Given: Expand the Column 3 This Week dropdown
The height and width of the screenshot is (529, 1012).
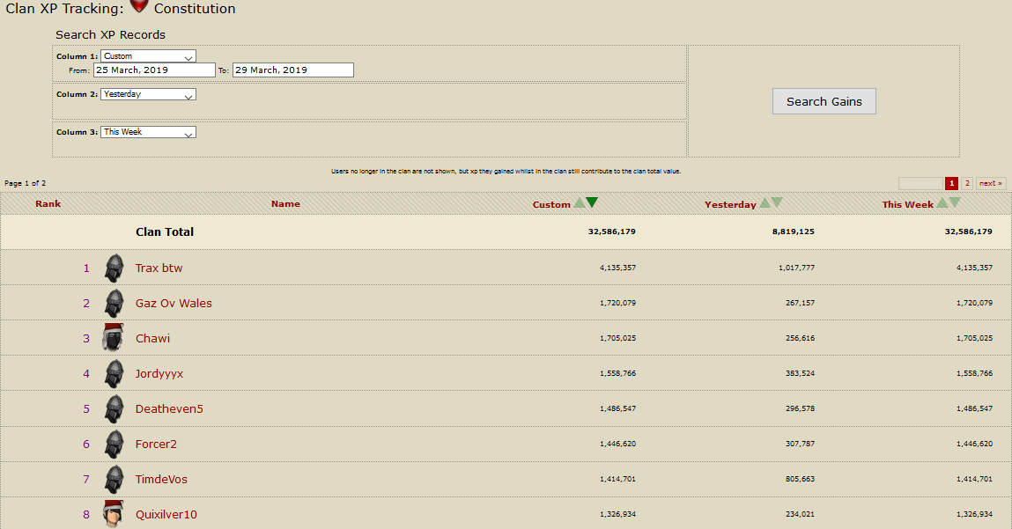Looking at the screenshot, I should tap(148, 132).
